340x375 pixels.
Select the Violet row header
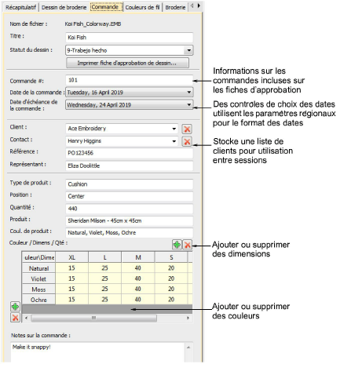38,279
